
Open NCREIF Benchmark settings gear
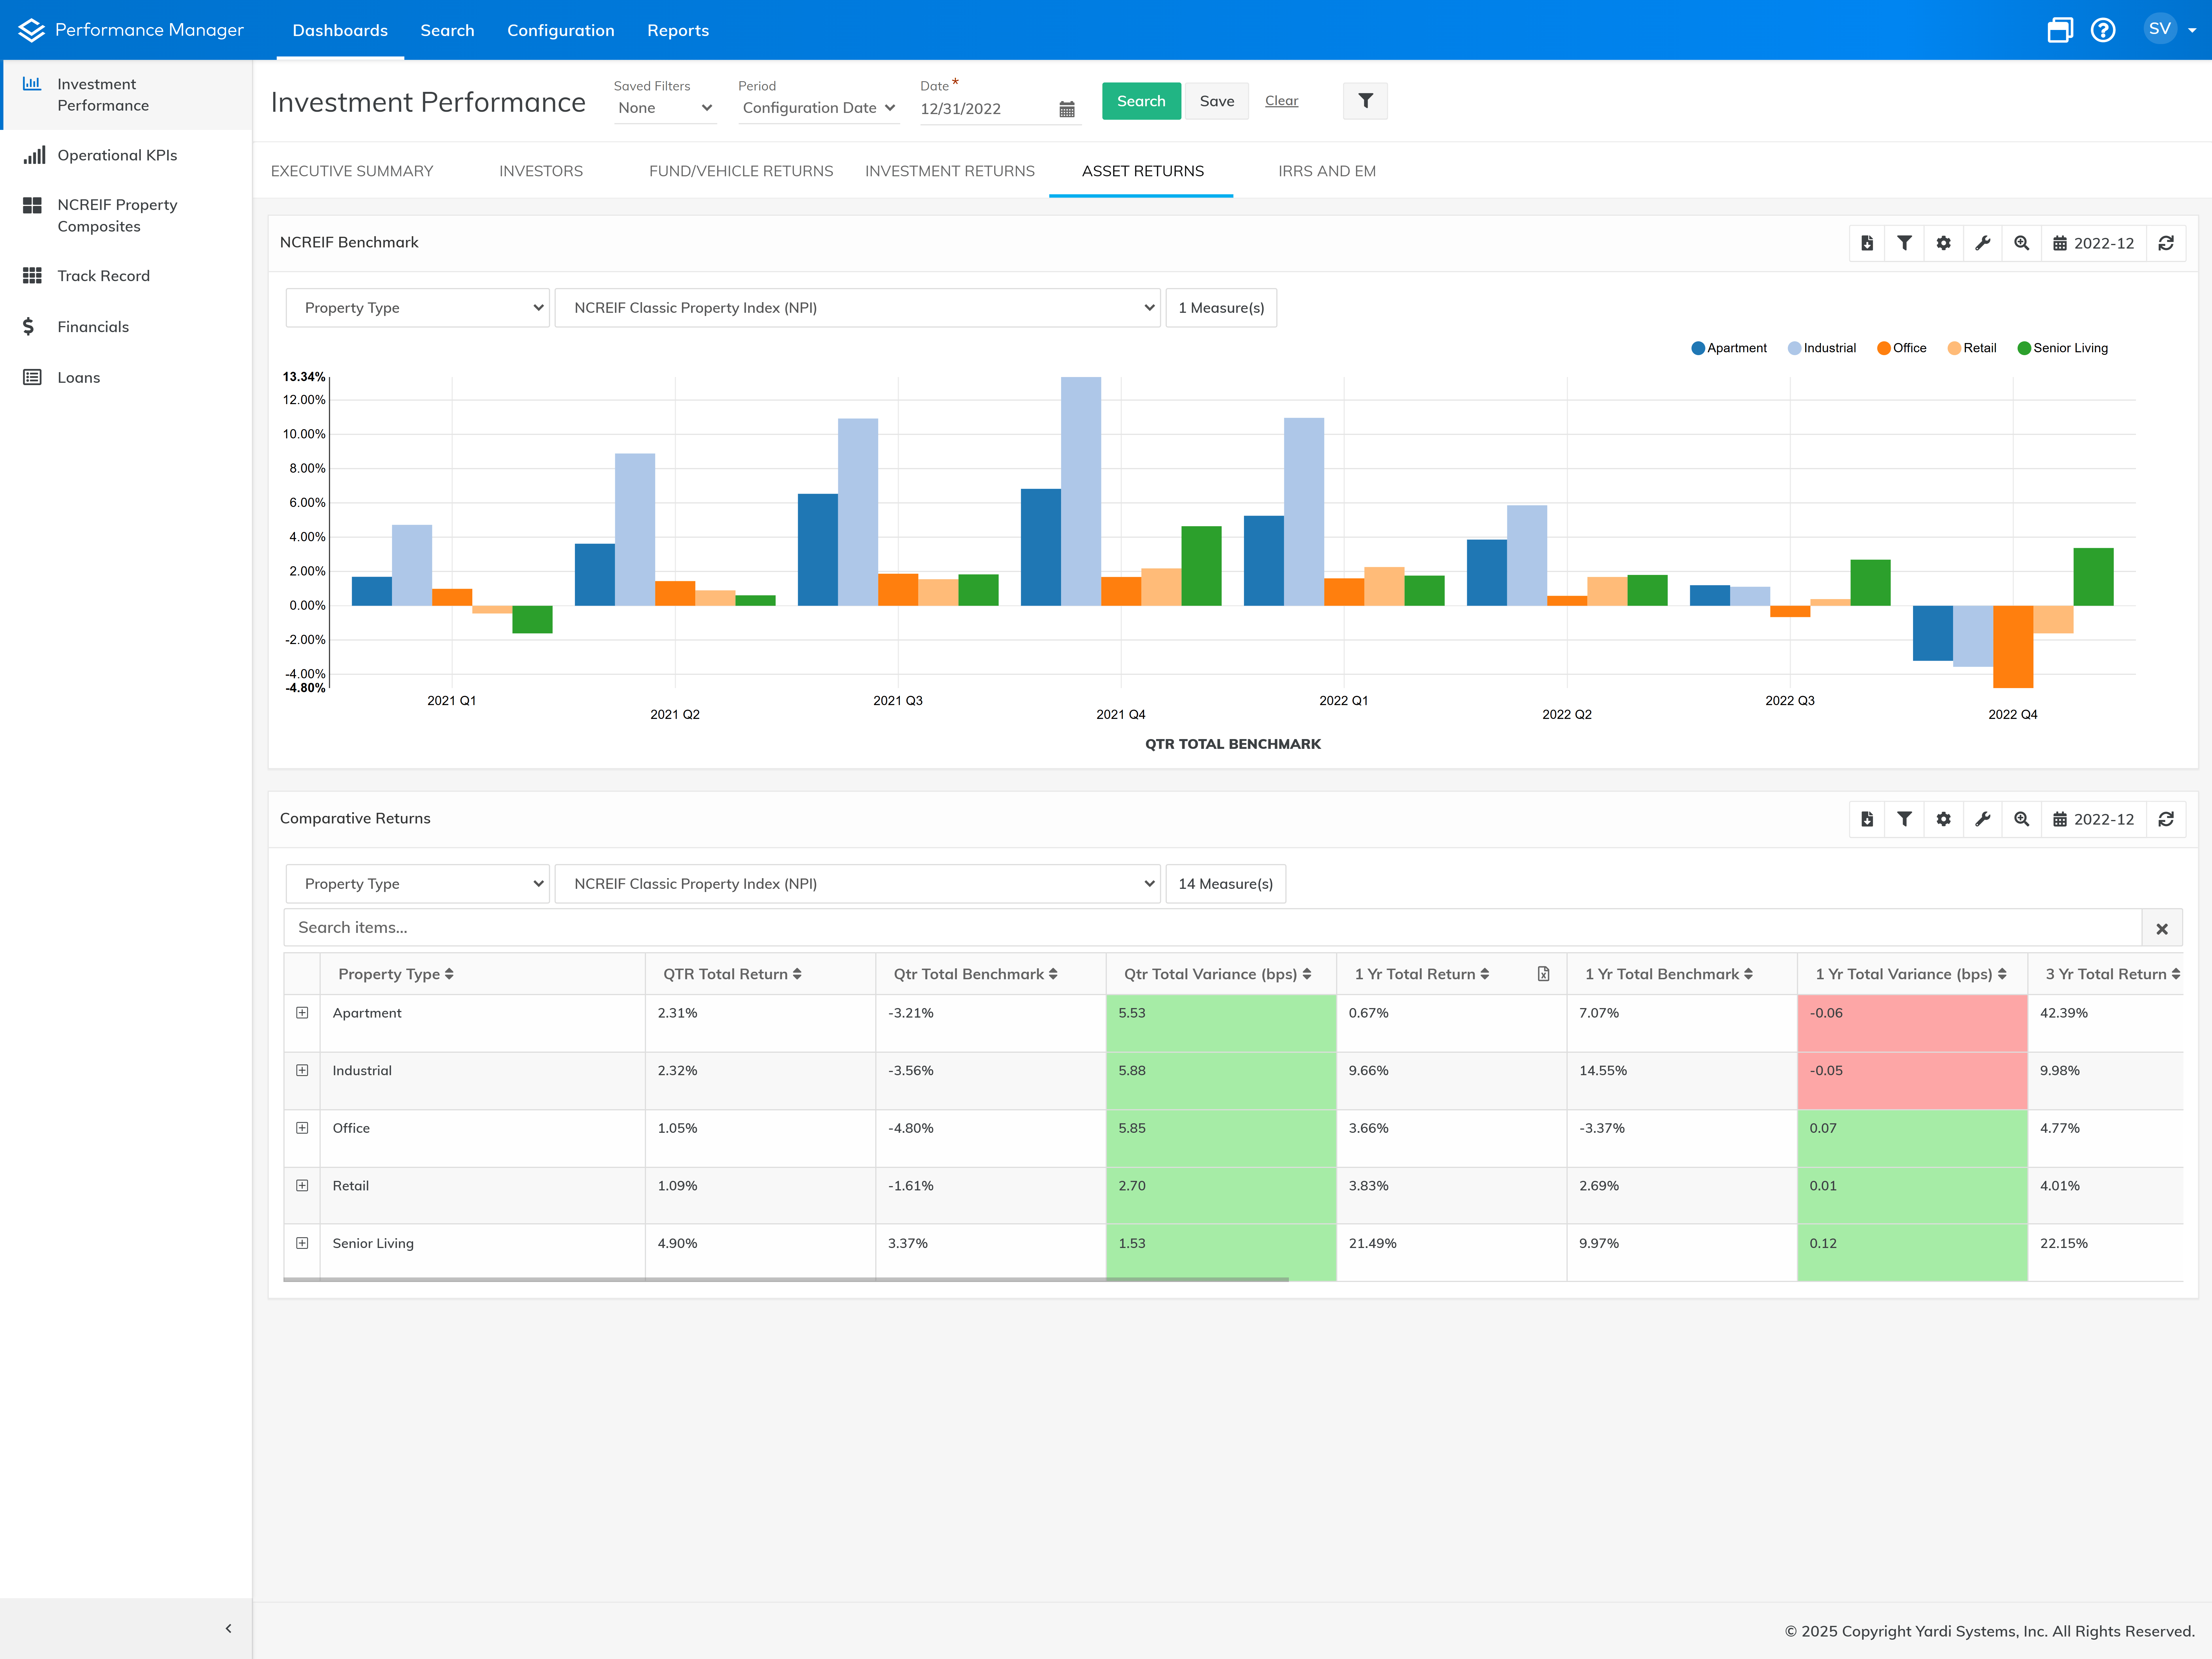1943,243
